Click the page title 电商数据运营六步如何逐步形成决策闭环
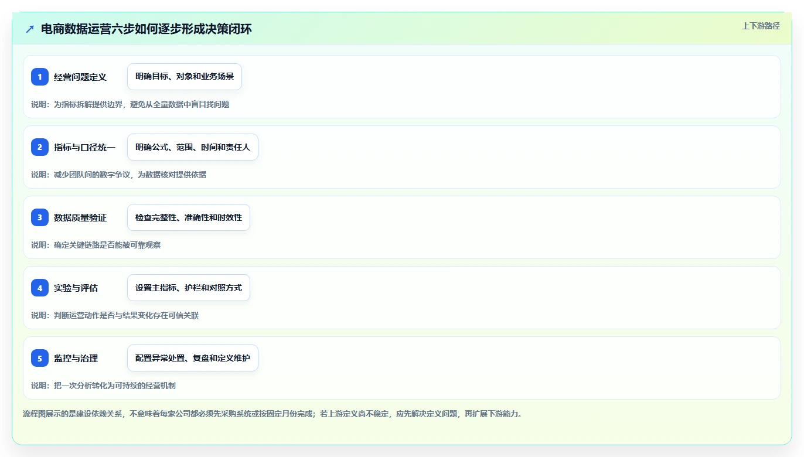804x457 pixels. [x=147, y=29]
